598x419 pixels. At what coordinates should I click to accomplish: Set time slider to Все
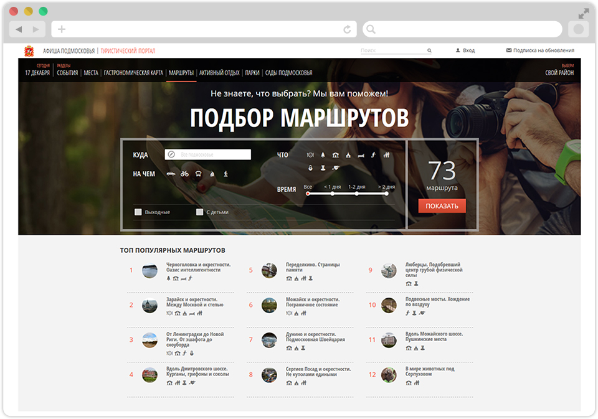[x=308, y=194]
